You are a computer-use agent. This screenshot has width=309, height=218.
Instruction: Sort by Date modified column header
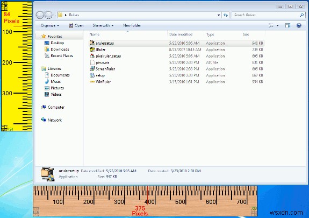181,34
